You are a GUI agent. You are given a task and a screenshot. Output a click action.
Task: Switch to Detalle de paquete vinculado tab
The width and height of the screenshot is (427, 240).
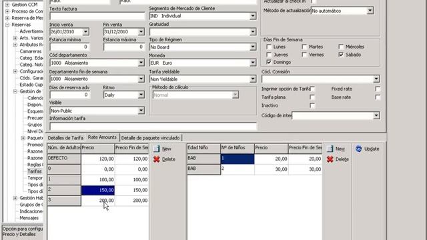150,138
